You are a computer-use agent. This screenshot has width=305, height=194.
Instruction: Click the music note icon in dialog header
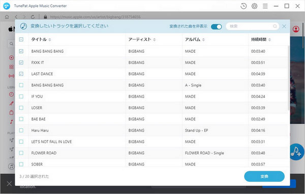click(23, 26)
